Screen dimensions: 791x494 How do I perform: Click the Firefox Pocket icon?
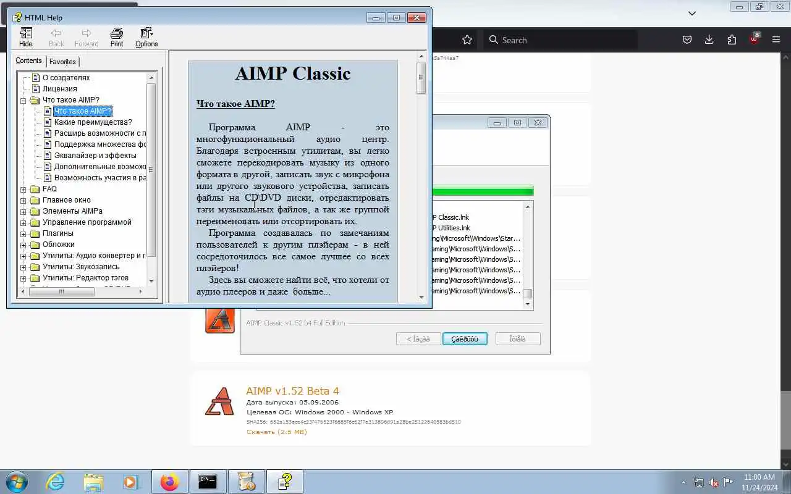point(687,40)
